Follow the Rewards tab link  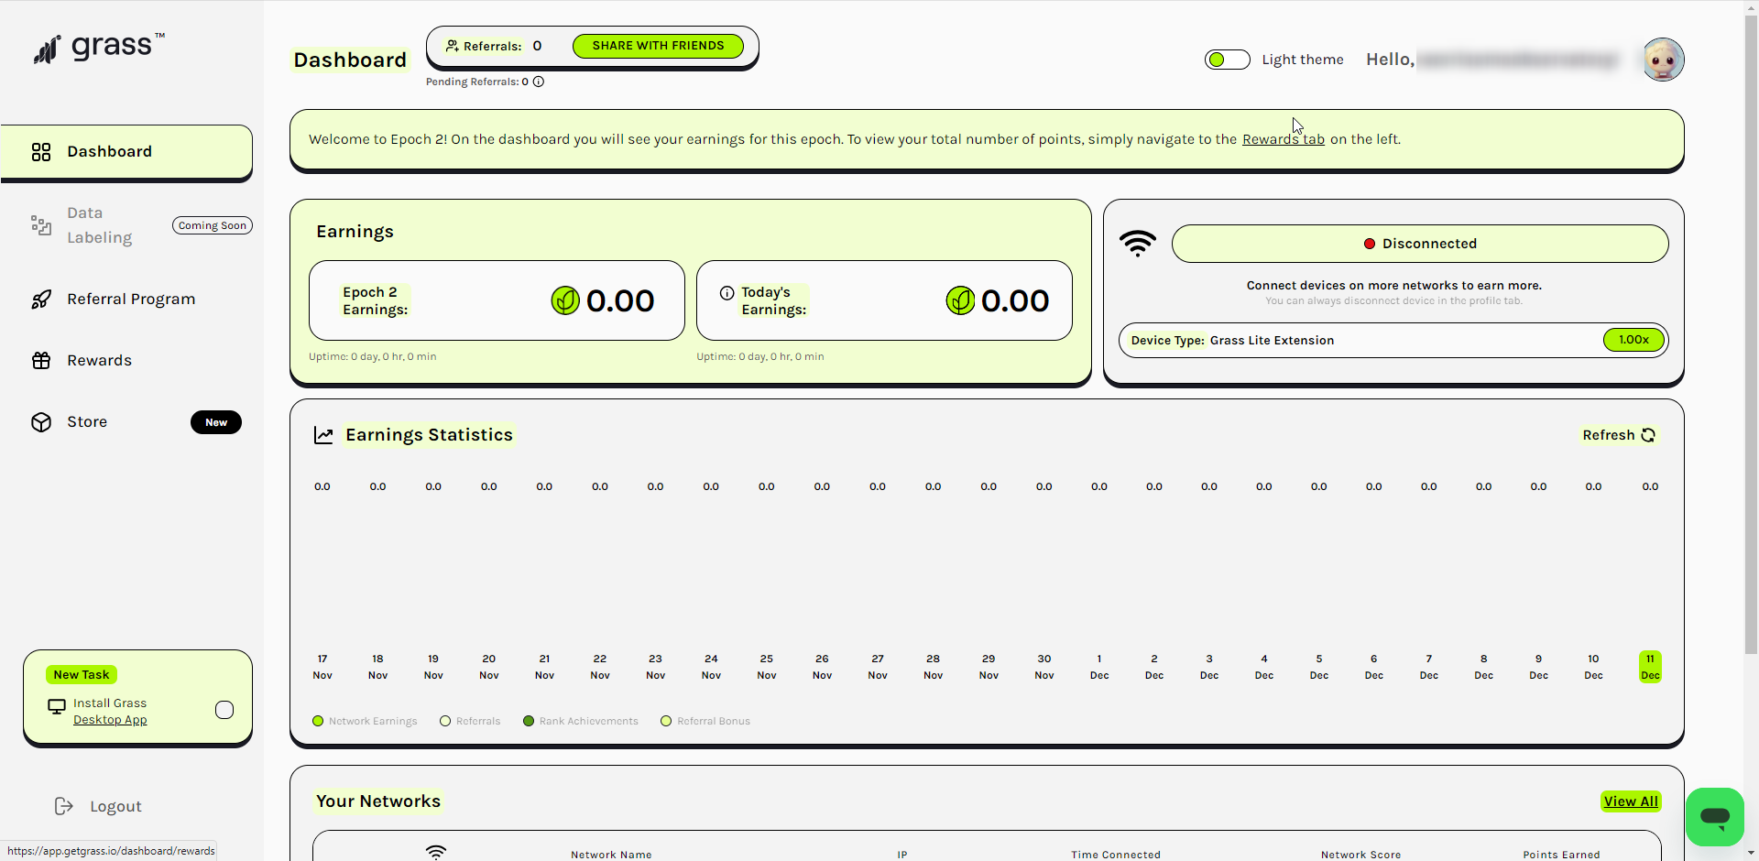(x=1284, y=139)
